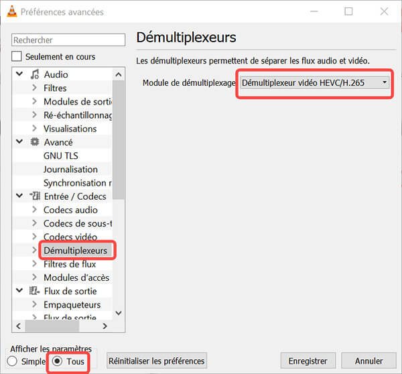Click the vertical scrollbar thumb in tree
402x374 pixels.
click(118, 140)
